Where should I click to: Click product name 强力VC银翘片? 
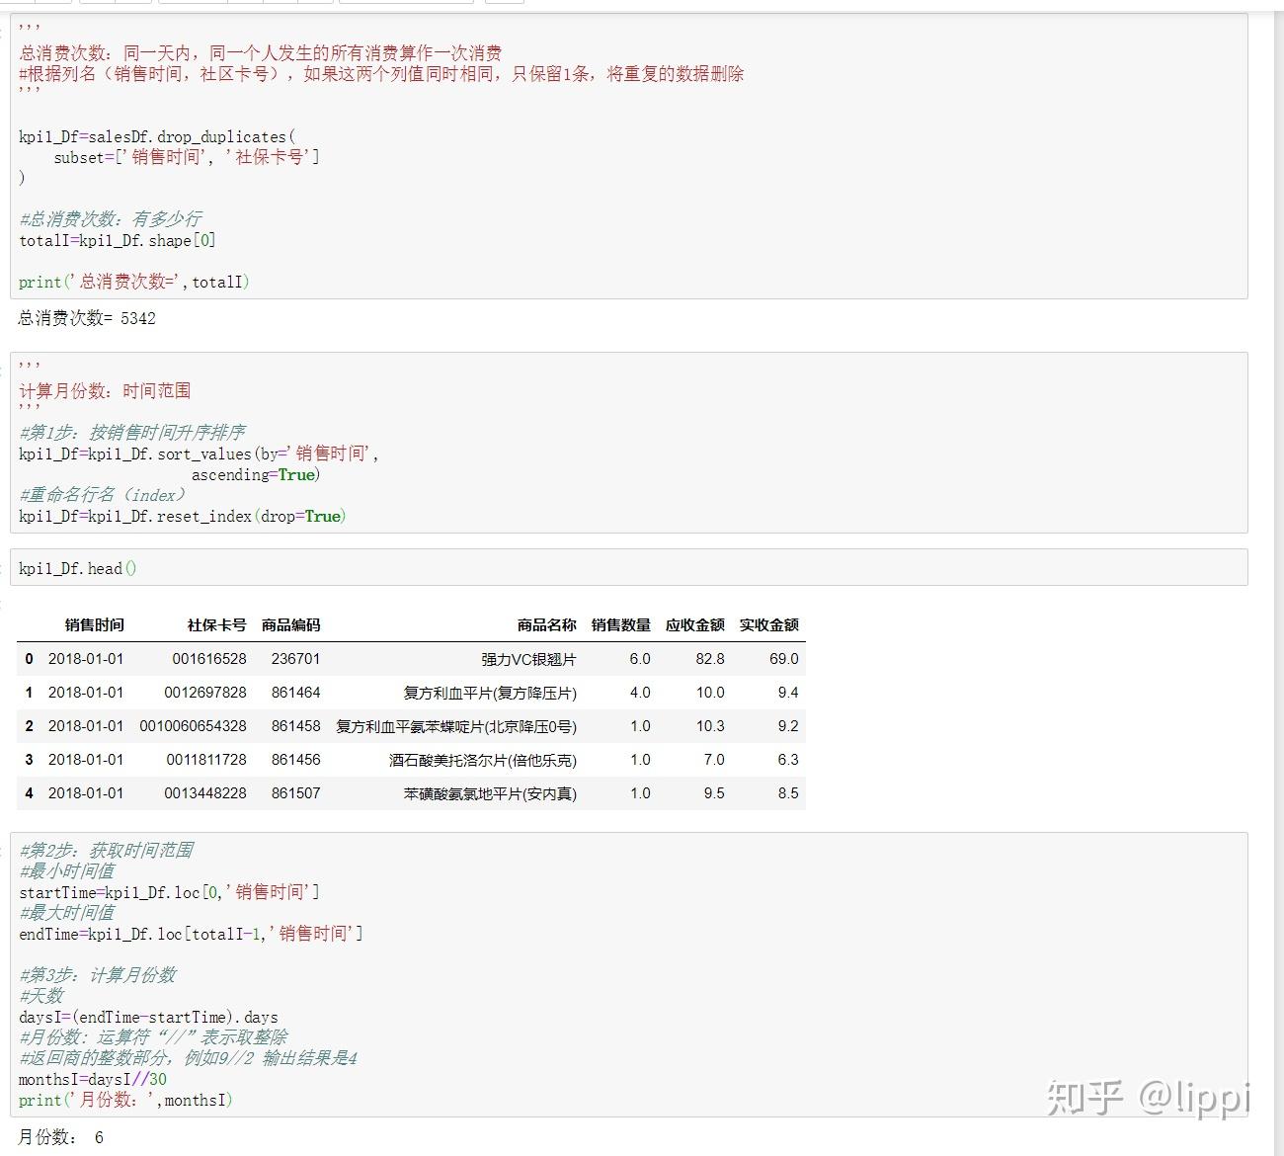529,659
